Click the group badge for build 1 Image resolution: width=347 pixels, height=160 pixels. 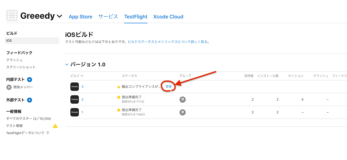pos(182,112)
